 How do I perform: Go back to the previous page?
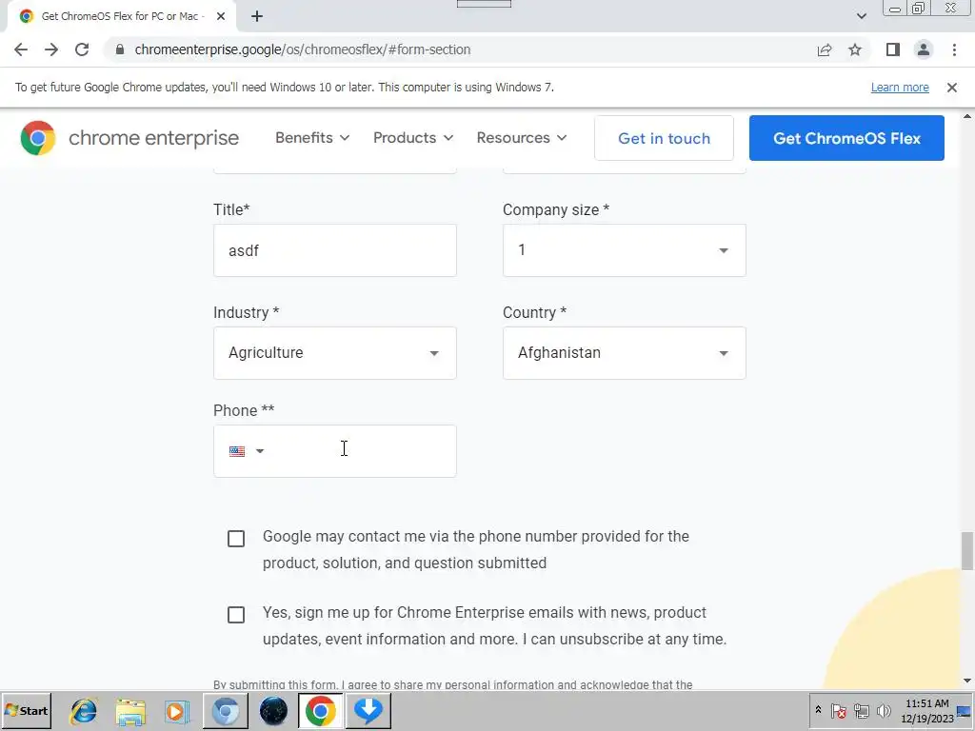(x=21, y=49)
